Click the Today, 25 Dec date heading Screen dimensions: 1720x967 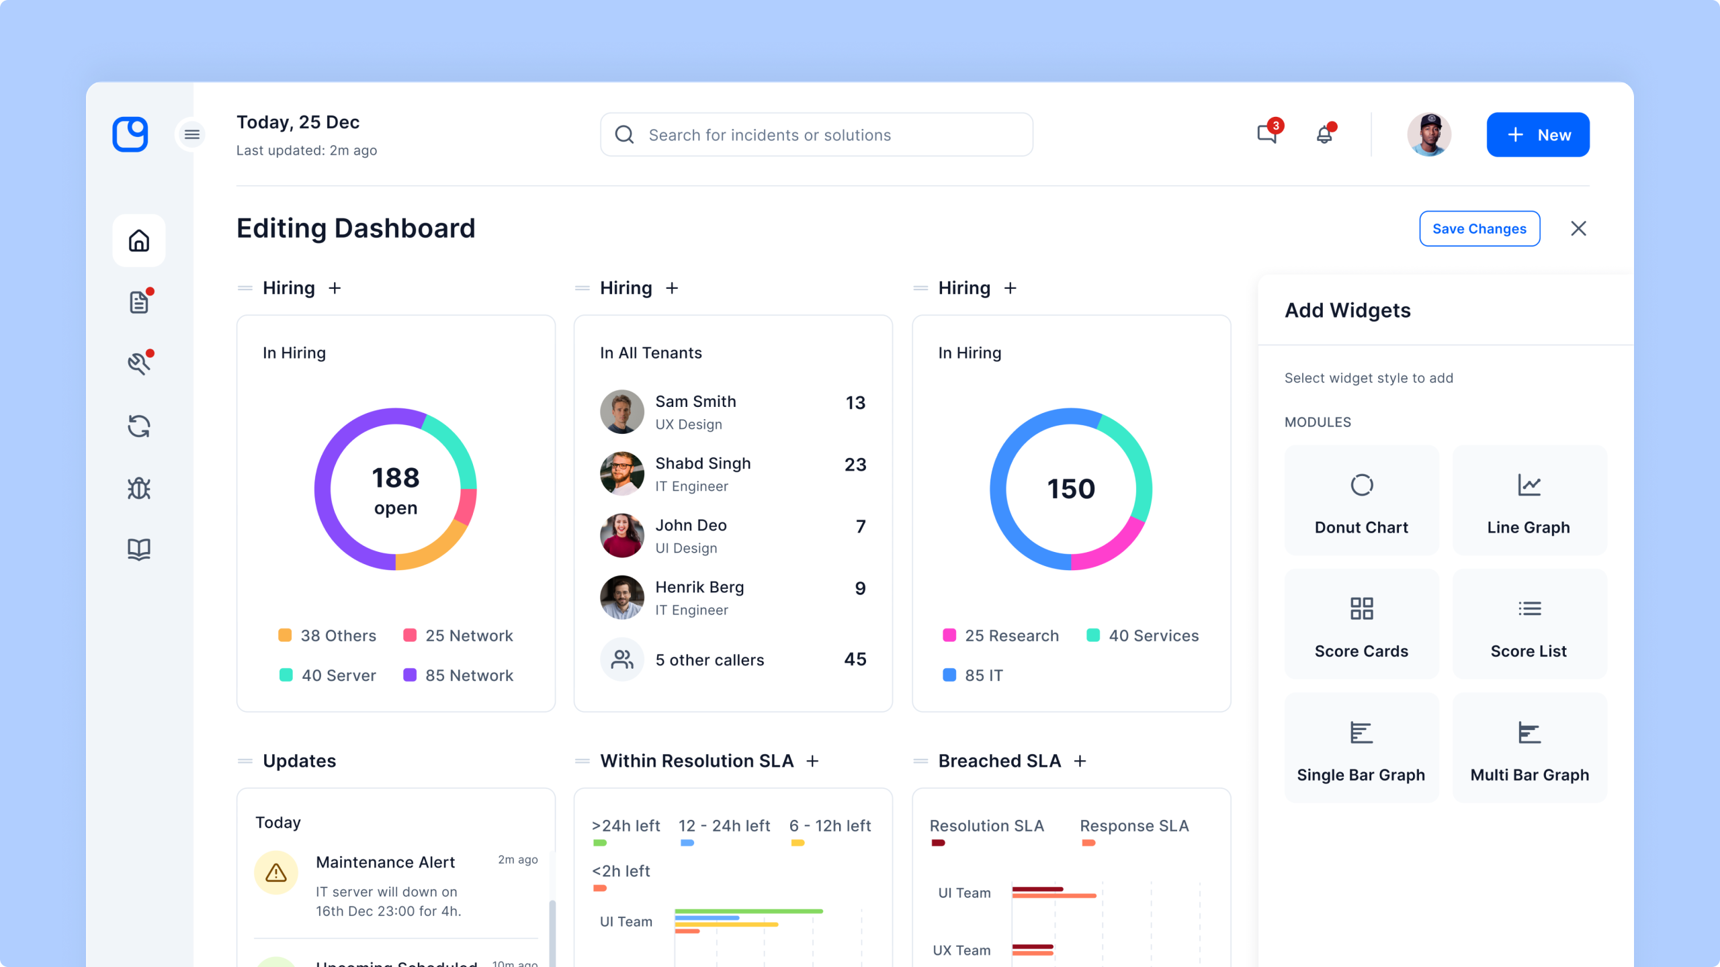pos(298,122)
